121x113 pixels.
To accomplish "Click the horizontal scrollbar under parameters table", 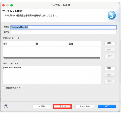I will pyautogui.click(x=52, y=58).
